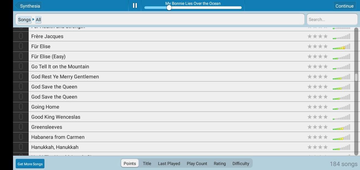Viewport: 360px width, 170px height.
Task: Switch sorting to Title
Action: (x=147, y=163)
